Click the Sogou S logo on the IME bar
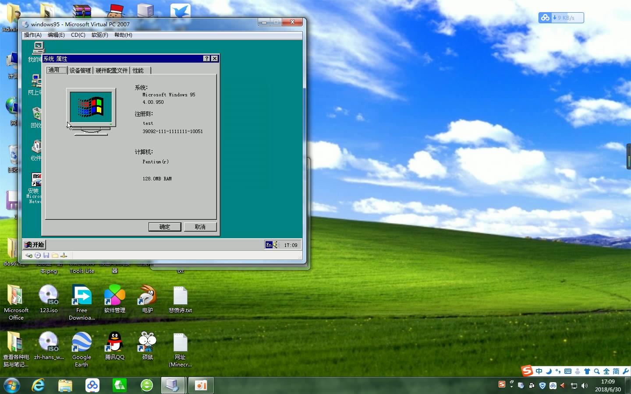Screen dimensions: 631x394 527,371
